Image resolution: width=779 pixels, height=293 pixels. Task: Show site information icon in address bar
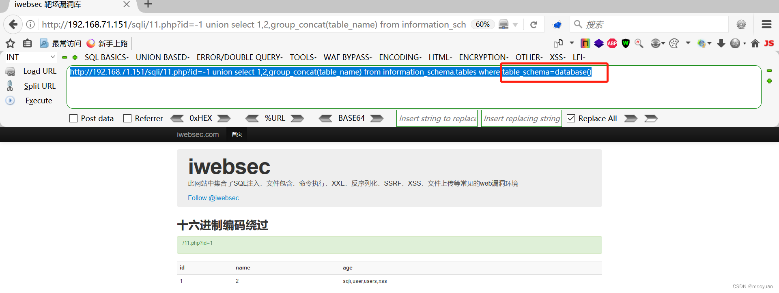30,24
